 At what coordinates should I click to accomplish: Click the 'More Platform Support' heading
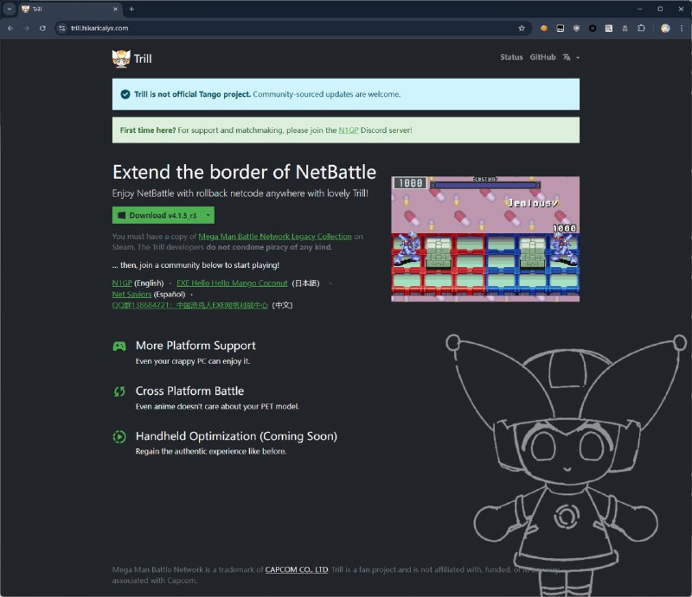195,346
